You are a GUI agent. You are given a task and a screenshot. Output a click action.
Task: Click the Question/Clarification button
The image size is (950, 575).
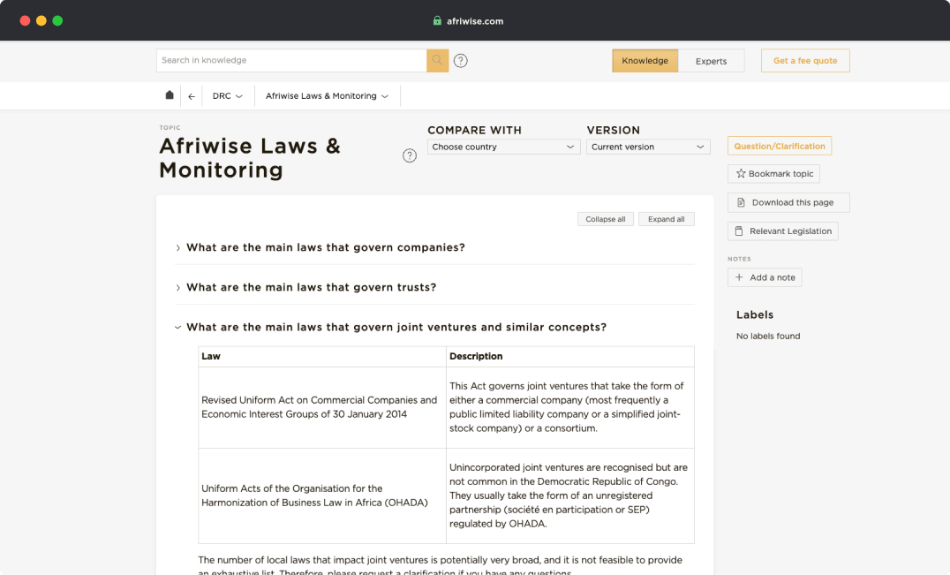point(779,146)
